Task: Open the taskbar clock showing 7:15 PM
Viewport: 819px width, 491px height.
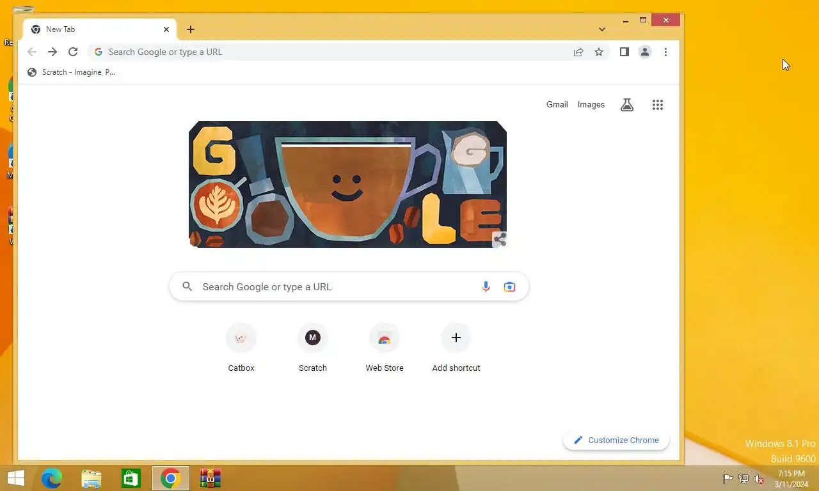Action: pyautogui.click(x=791, y=479)
